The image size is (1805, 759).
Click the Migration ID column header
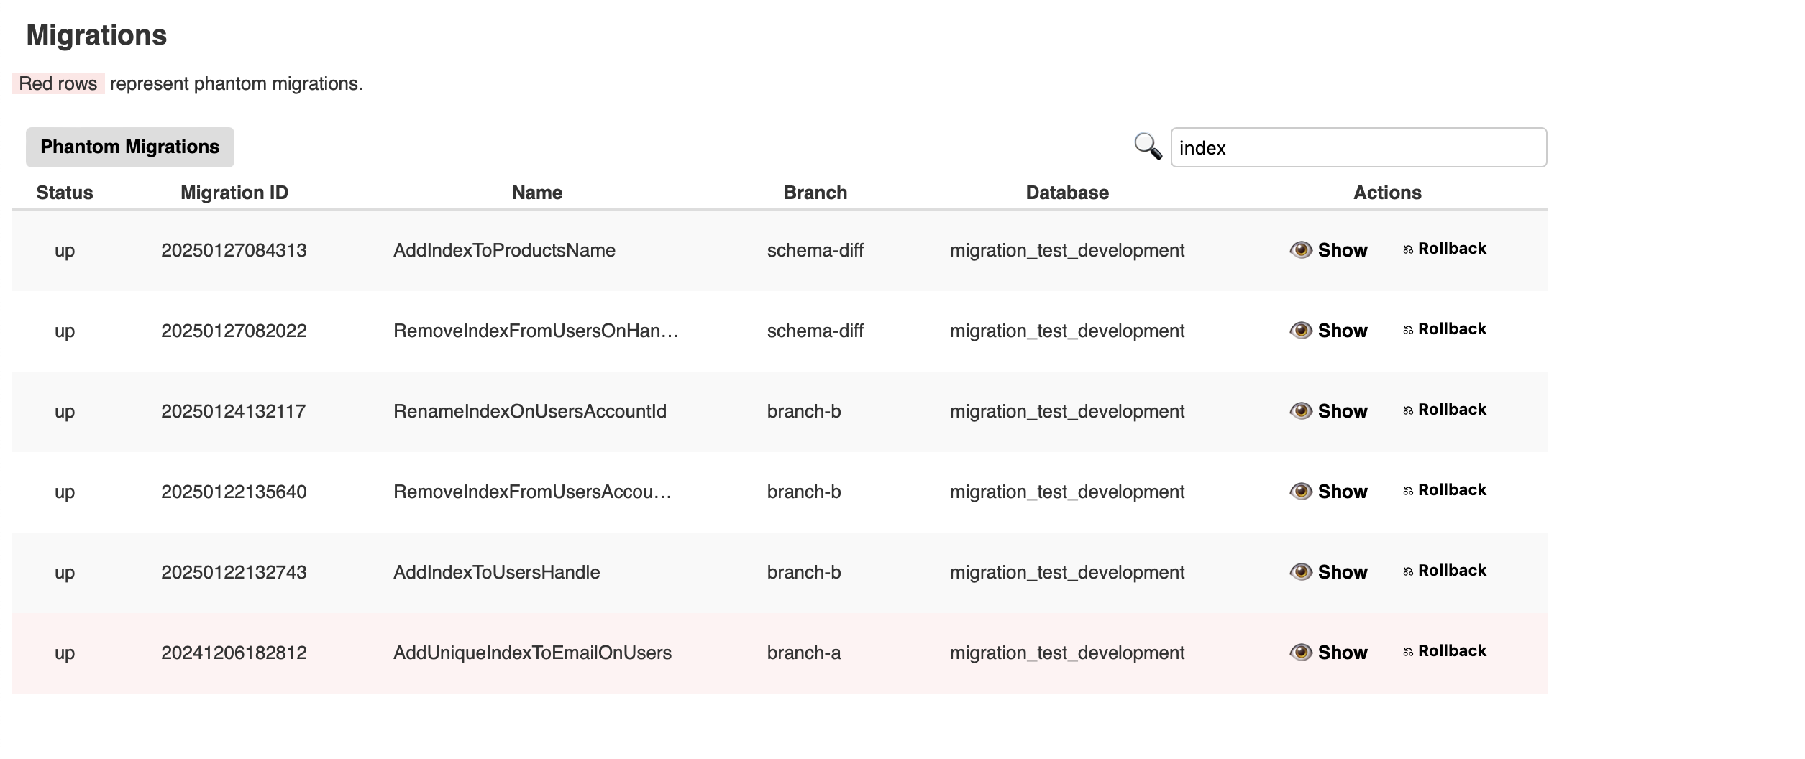[234, 193]
